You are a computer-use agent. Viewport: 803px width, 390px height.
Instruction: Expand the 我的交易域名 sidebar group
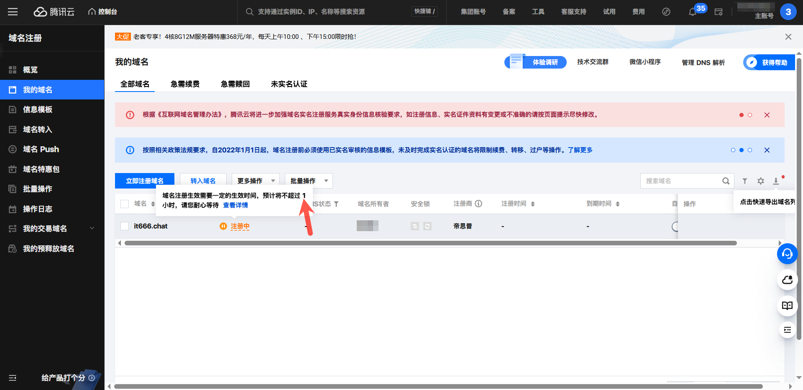tap(52, 229)
